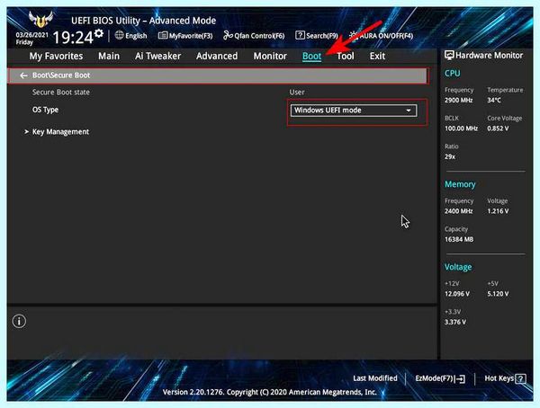Go to the Exit tab
540x408 pixels.
[377, 56]
